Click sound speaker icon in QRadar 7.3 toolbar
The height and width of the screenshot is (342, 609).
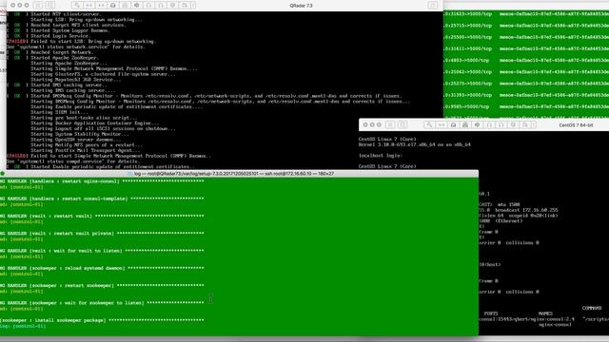pyautogui.click(x=136, y=6)
